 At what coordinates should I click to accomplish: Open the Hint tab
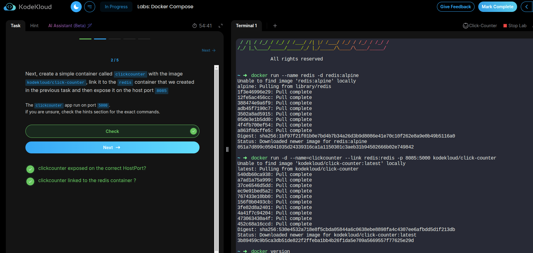coord(34,26)
